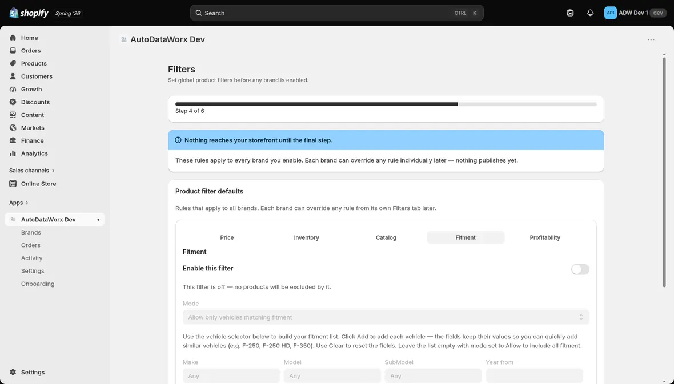Toggle Enable this filter switch

(x=580, y=269)
